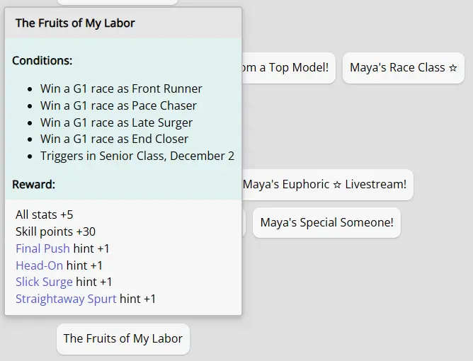The width and height of the screenshot is (473, 361).
Task: Click the Senior Class December 2 trigger line
Action: (137, 156)
